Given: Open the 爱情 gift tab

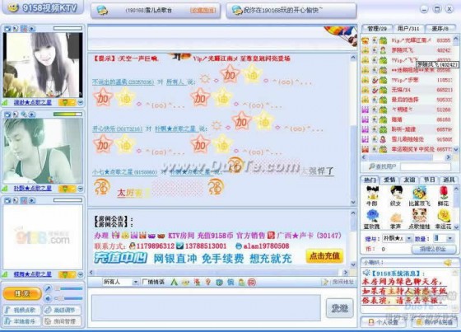Looking at the screenshot, I should [389, 180].
